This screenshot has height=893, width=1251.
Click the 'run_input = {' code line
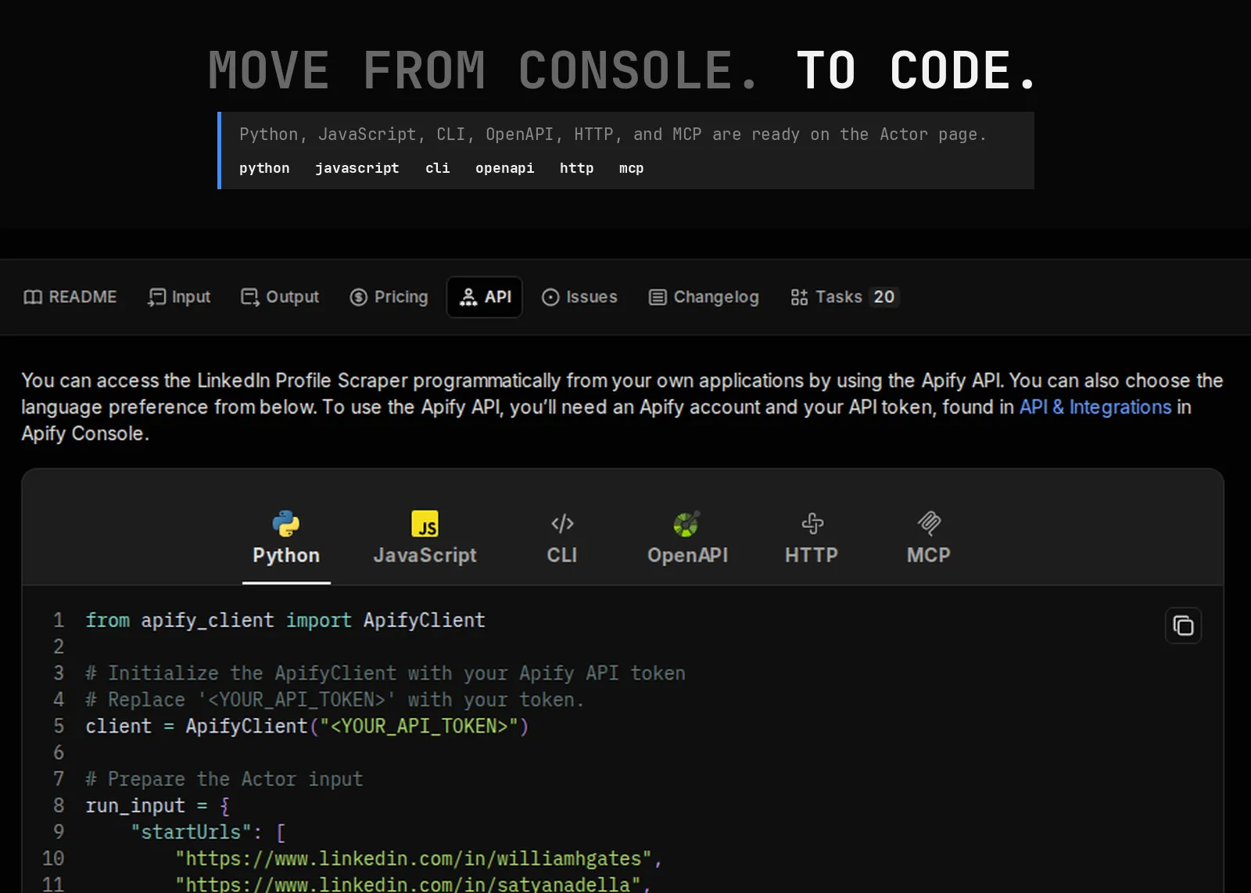coord(157,805)
